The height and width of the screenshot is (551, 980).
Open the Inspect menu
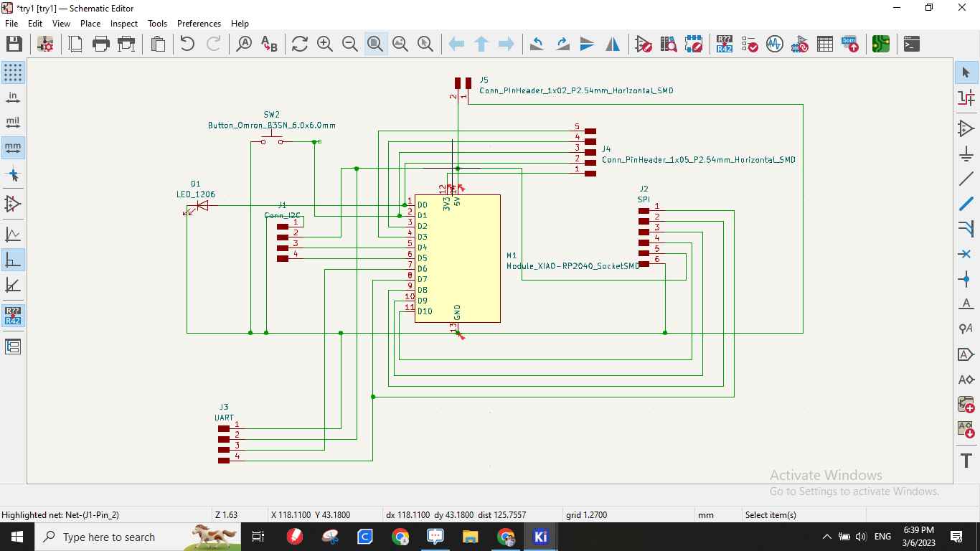[123, 23]
